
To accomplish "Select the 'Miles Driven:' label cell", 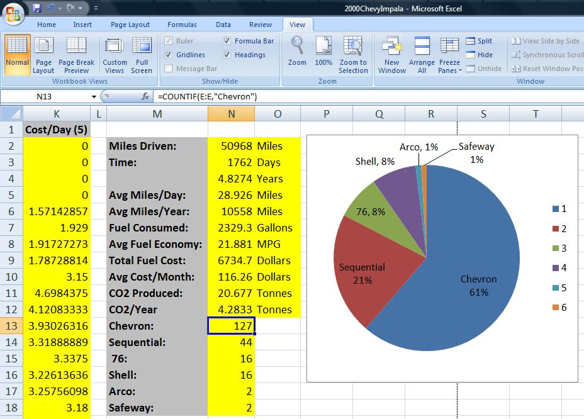I will (157, 146).
